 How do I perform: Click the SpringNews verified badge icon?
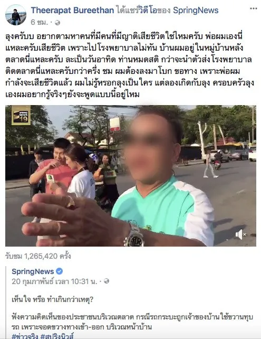point(60,271)
